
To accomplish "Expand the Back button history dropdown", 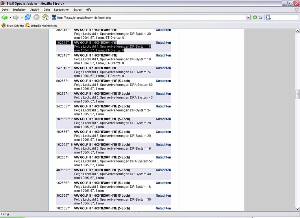I will tap(10, 18).
